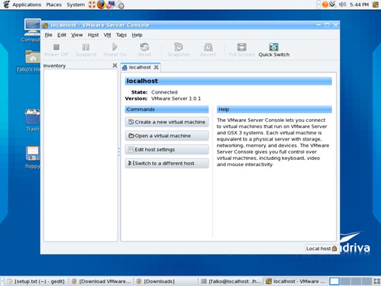This screenshot has width=381, height=286.
Task: Select the second workspace in switcher
Action: click(x=345, y=281)
